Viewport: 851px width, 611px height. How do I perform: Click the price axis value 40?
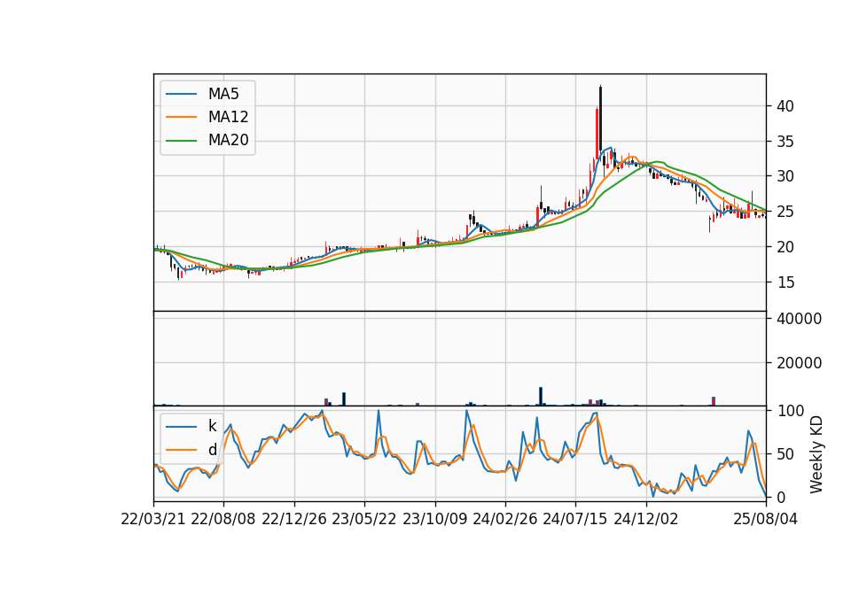pyautogui.click(x=785, y=106)
